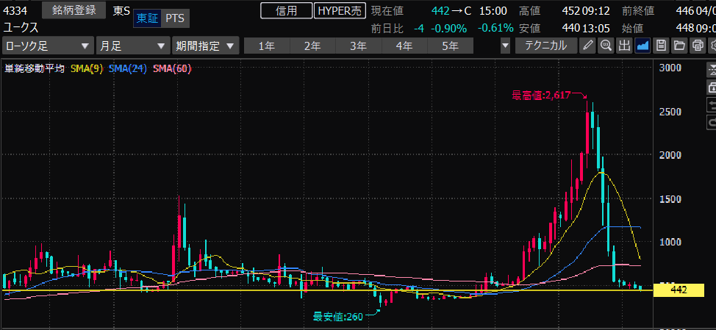The width and height of the screenshot is (716, 330).
Task: Open the 期間指定 period dropdown
Action: point(206,46)
